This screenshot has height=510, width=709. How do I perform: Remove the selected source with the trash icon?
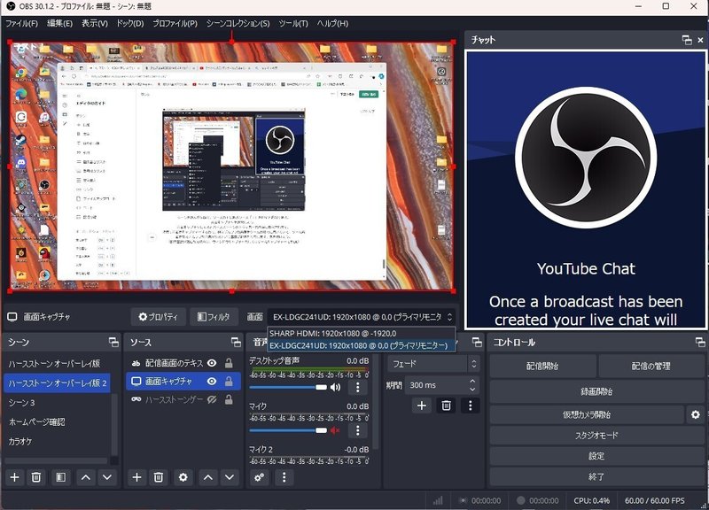(159, 477)
